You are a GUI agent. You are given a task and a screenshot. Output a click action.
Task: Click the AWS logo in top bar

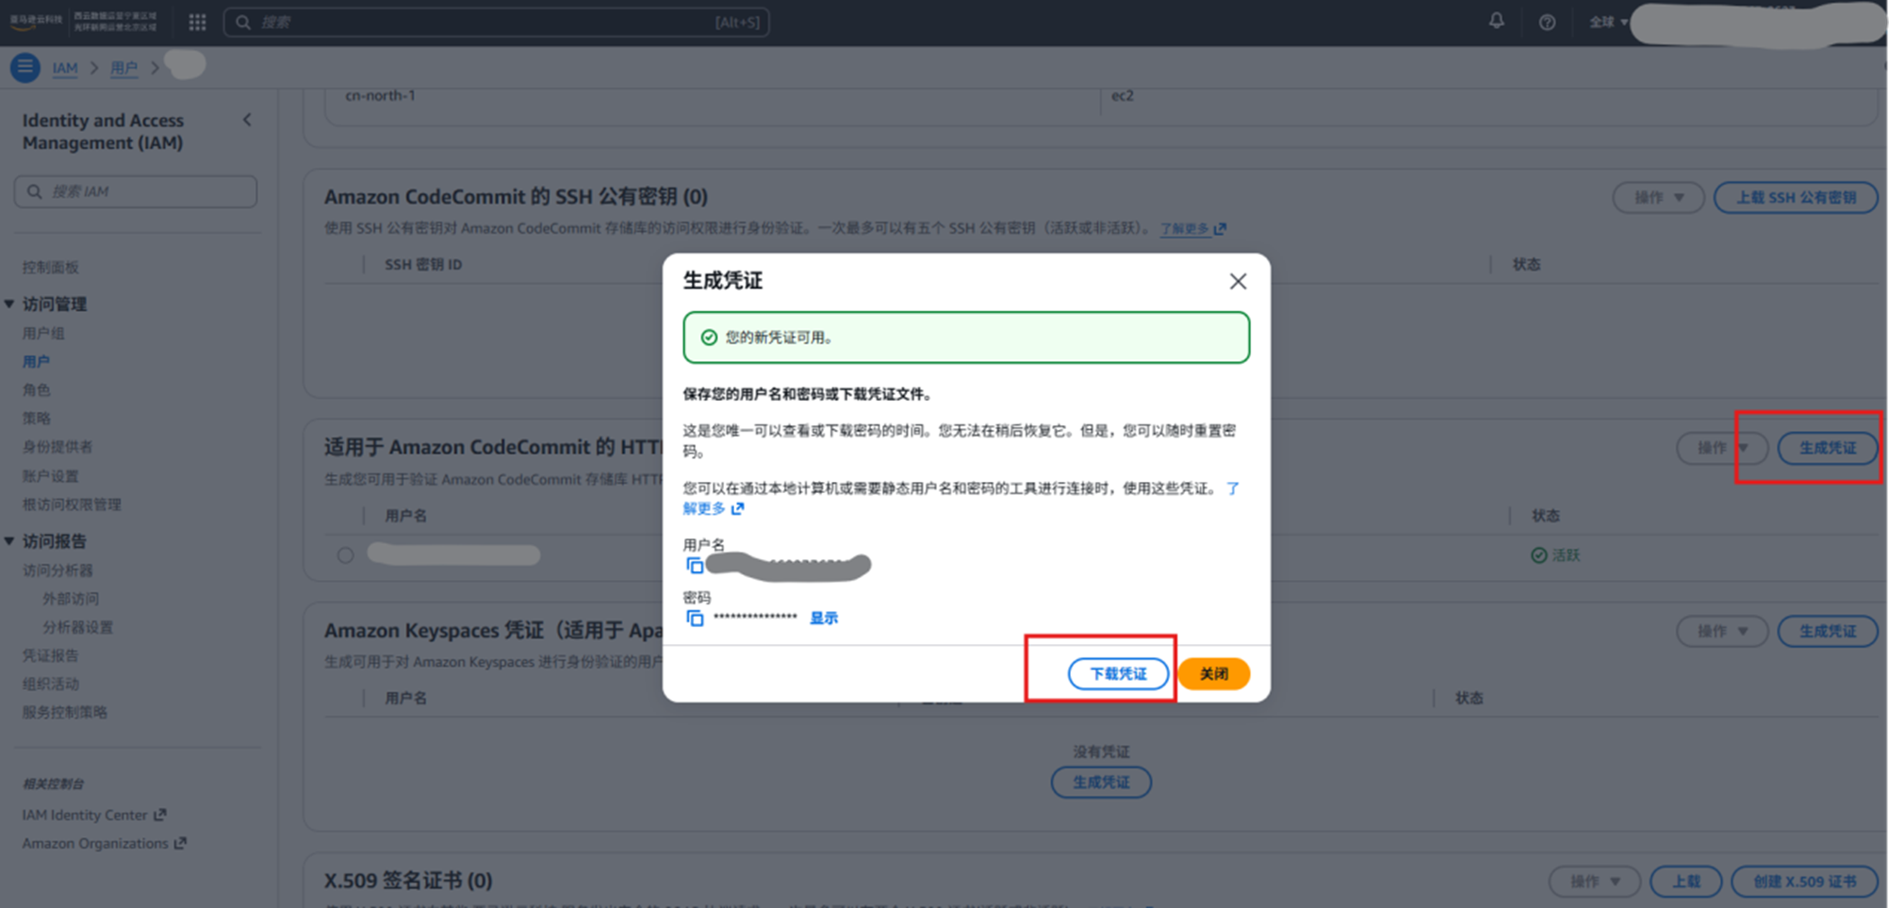pos(36,22)
